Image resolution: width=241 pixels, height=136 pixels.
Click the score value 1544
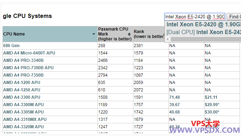pyautogui.click(x=103, y=53)
